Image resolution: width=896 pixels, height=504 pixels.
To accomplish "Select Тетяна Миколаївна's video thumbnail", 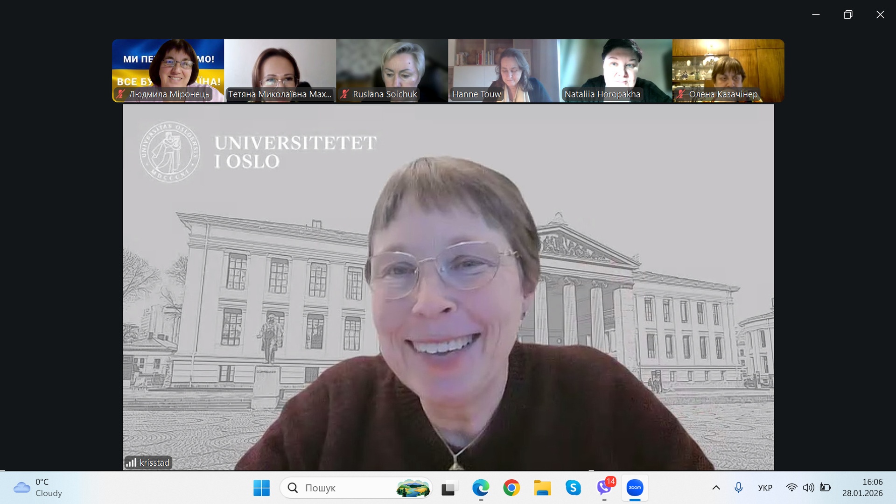I will (x=280, y=70).
